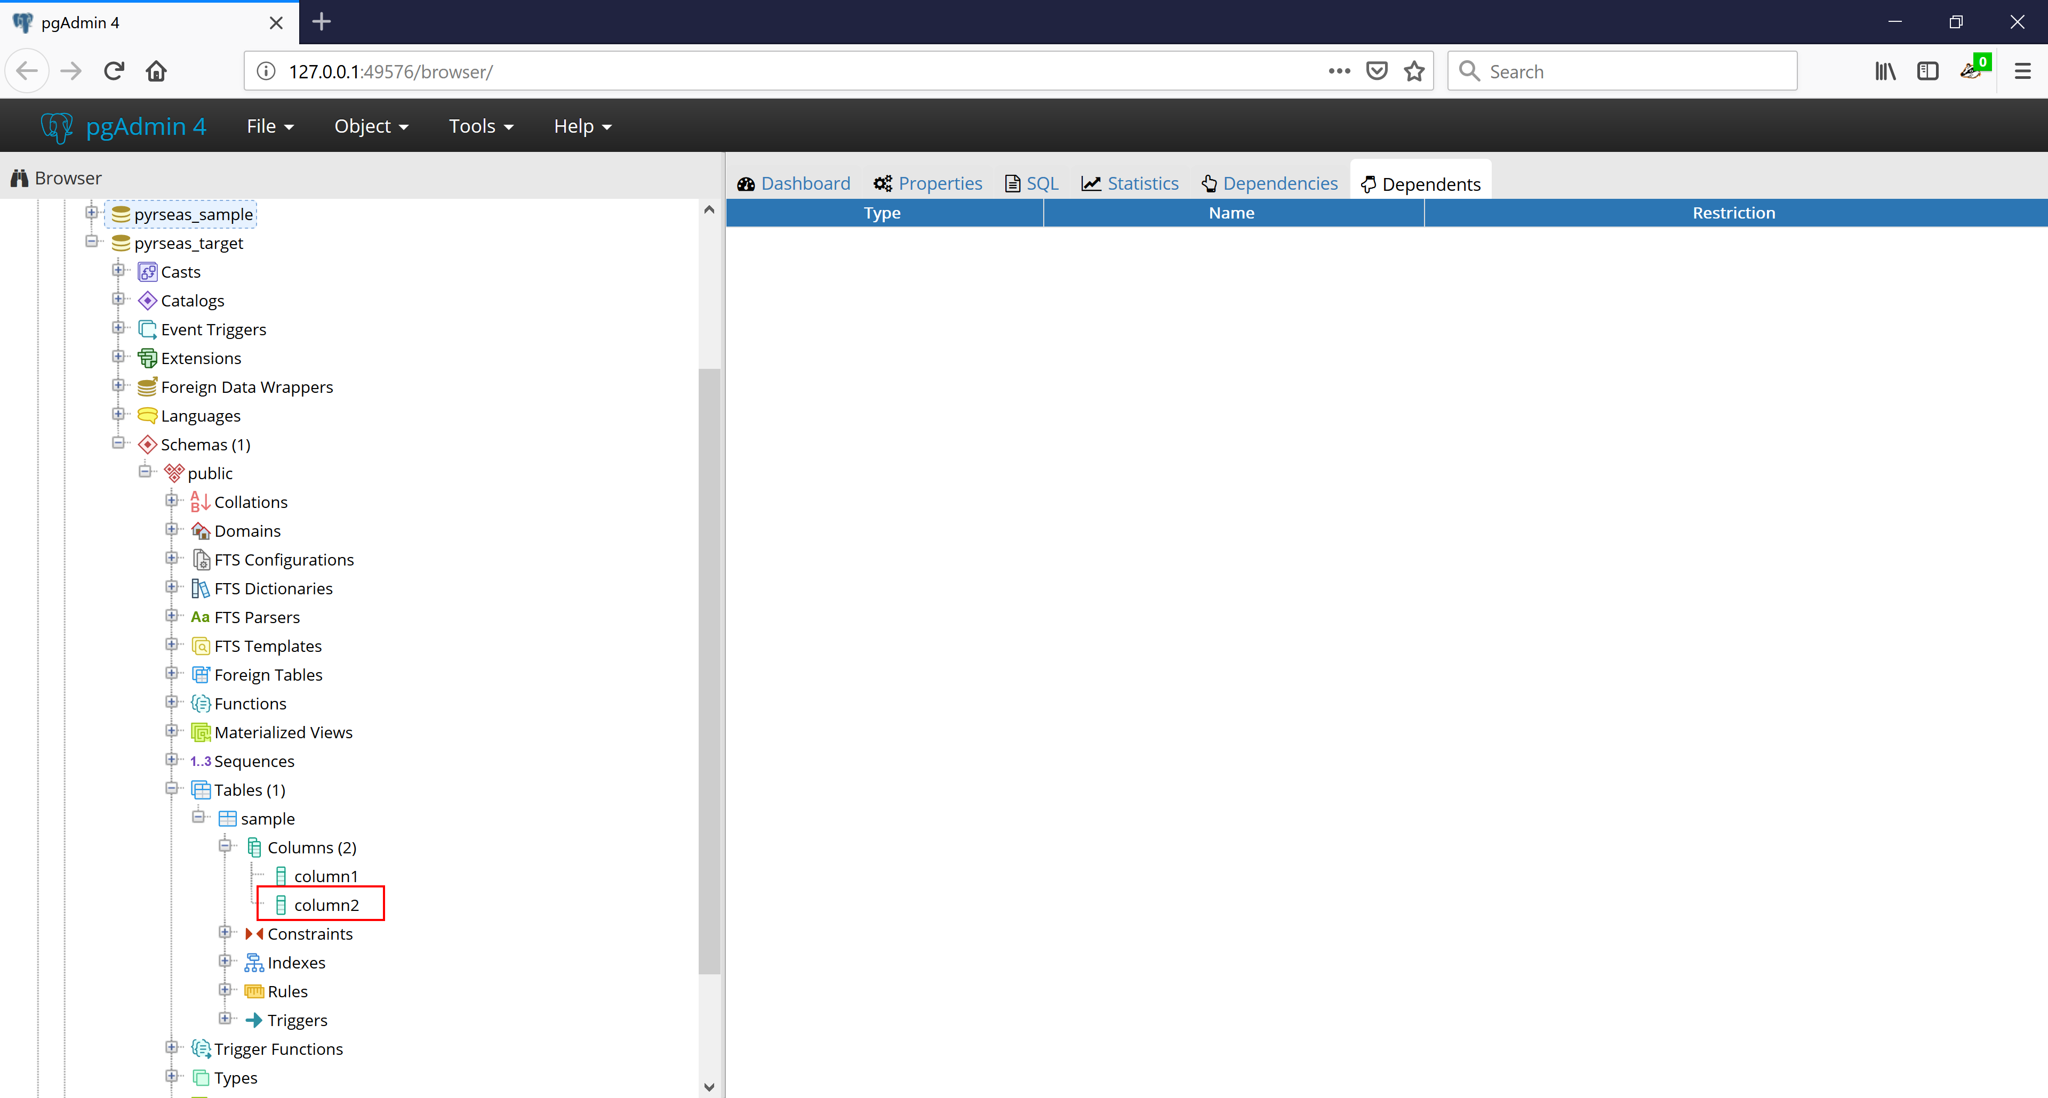
Task: Click the Extensions icon
Action: [x=147, y=358]
